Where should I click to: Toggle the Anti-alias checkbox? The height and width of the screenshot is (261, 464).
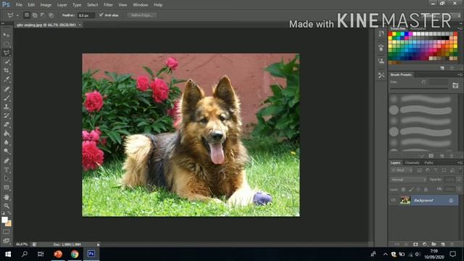coord(101,15)
